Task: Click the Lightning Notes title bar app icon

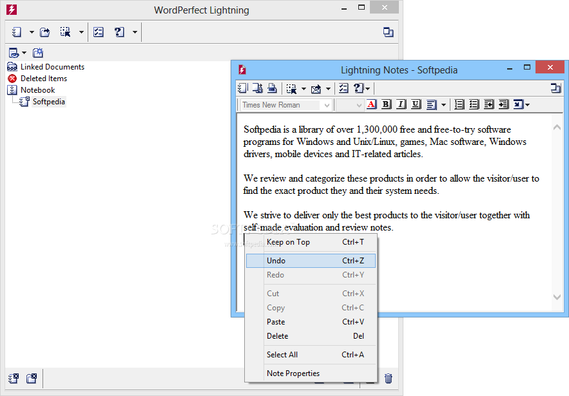Action: click(x=242, y=70)
